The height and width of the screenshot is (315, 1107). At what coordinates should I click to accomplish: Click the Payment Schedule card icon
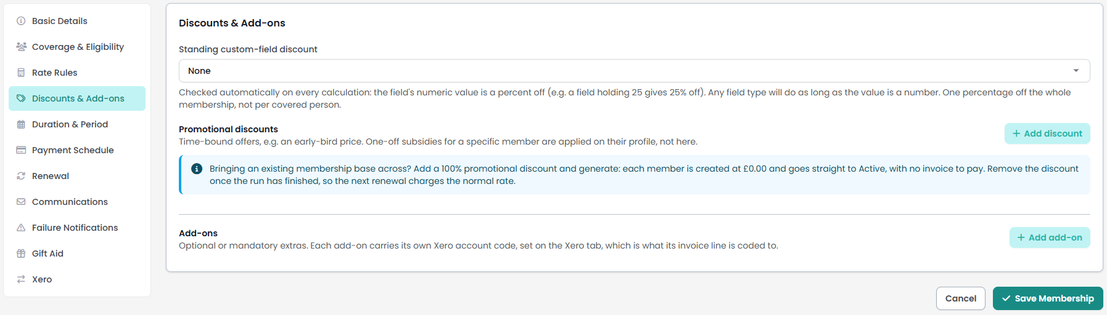pos(21,150)
